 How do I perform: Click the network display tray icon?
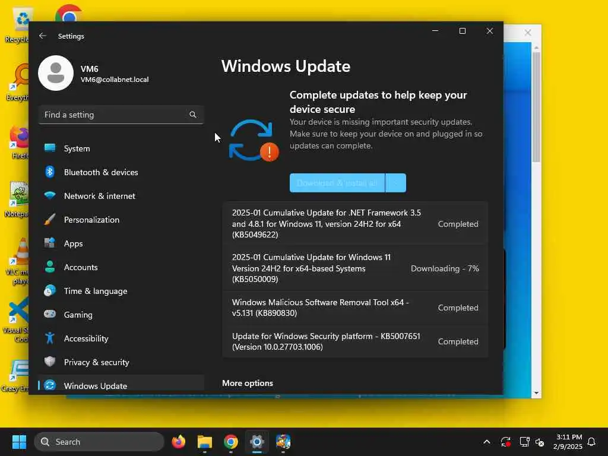coord(524,442)
